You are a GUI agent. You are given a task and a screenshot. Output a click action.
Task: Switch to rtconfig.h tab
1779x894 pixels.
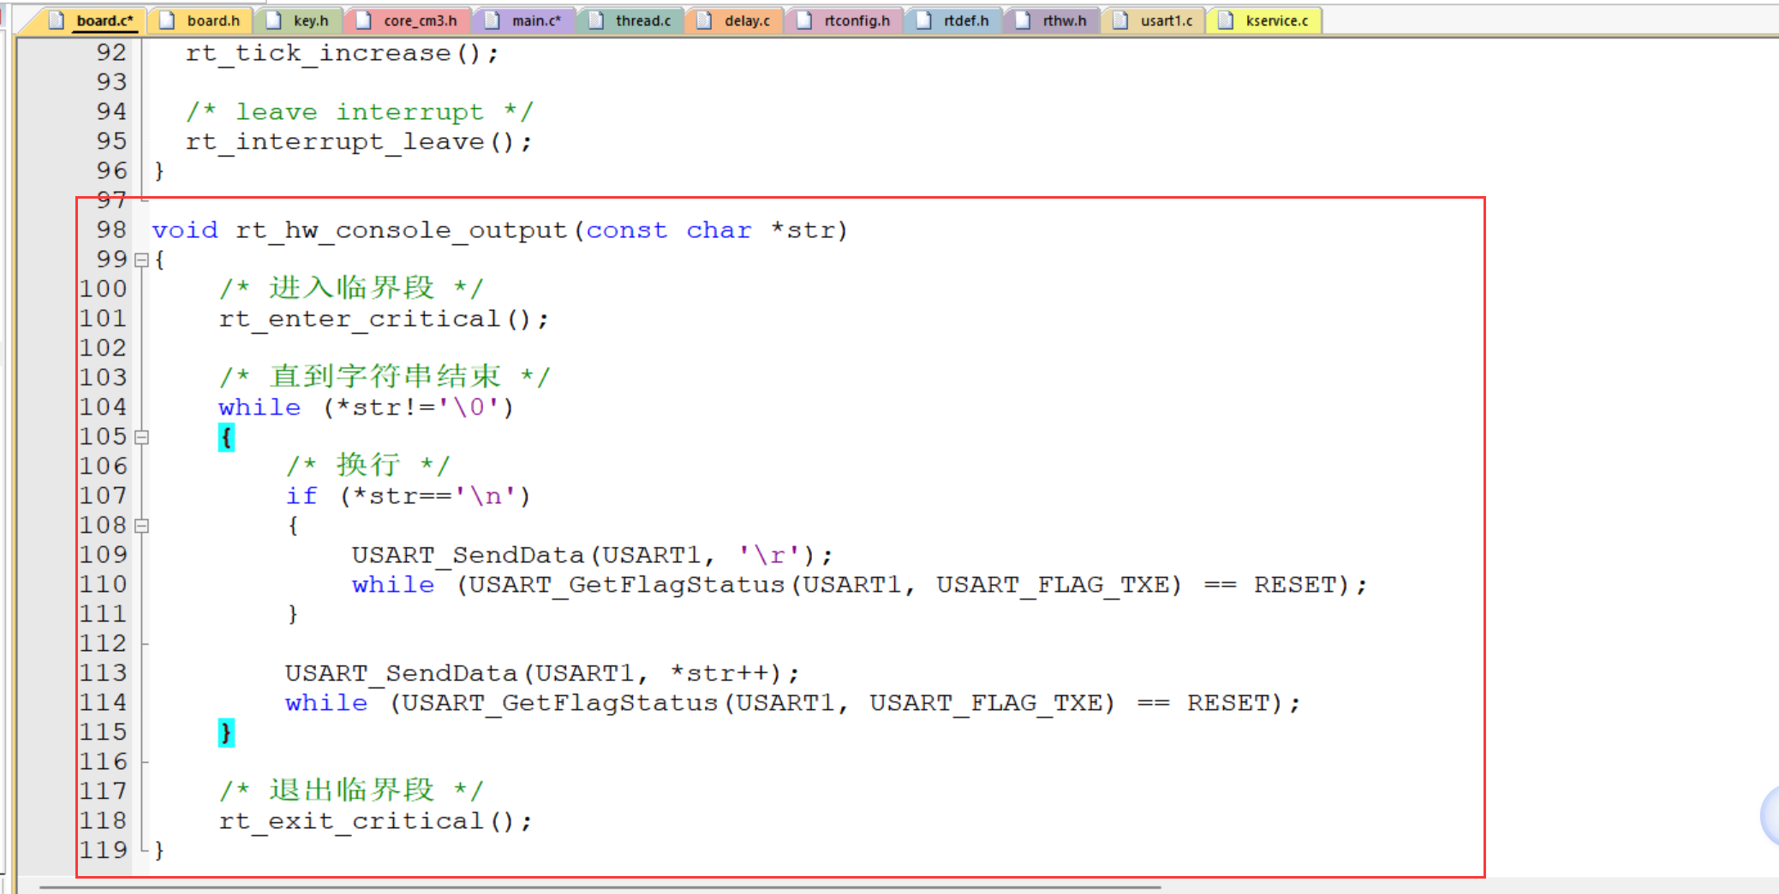click(x=844, y=21)
